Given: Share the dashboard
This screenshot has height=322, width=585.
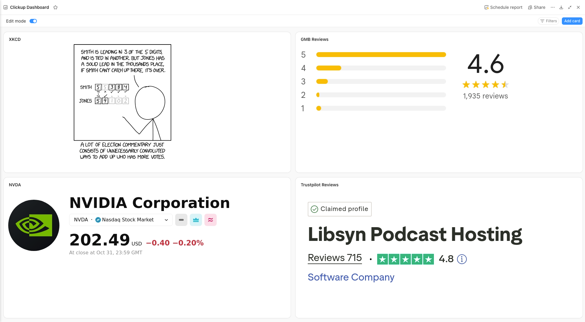Looking at the screenshot, I should click(x=537, y=7).
